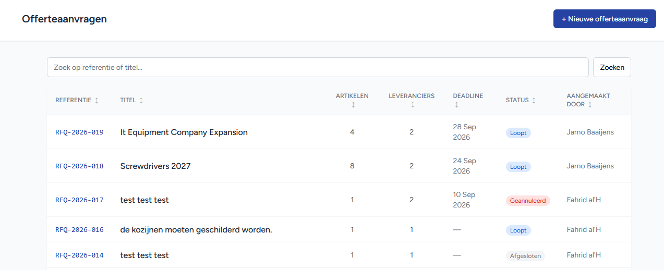Open reference RFQ-2026-019
This screenshot has height=270, width=664.
(79, 132)
